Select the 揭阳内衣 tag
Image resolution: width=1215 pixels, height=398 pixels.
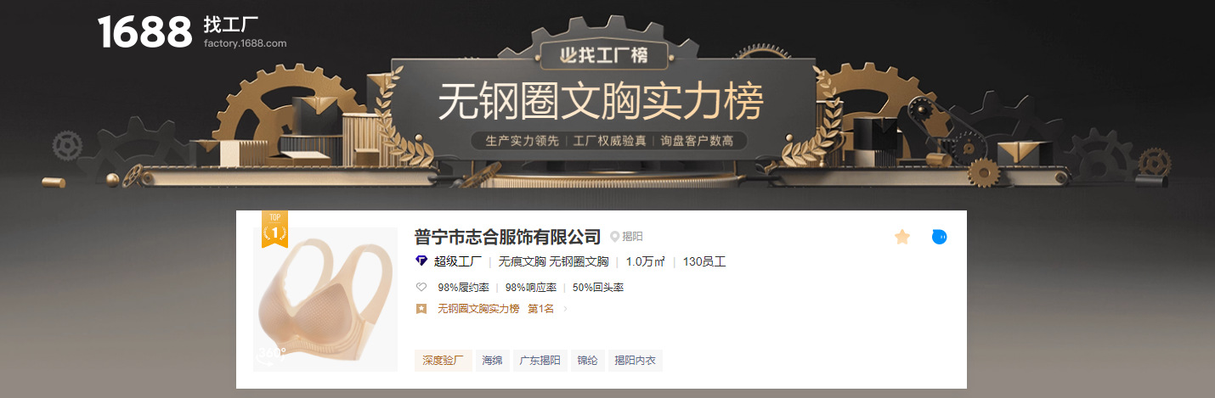(636, 361)
